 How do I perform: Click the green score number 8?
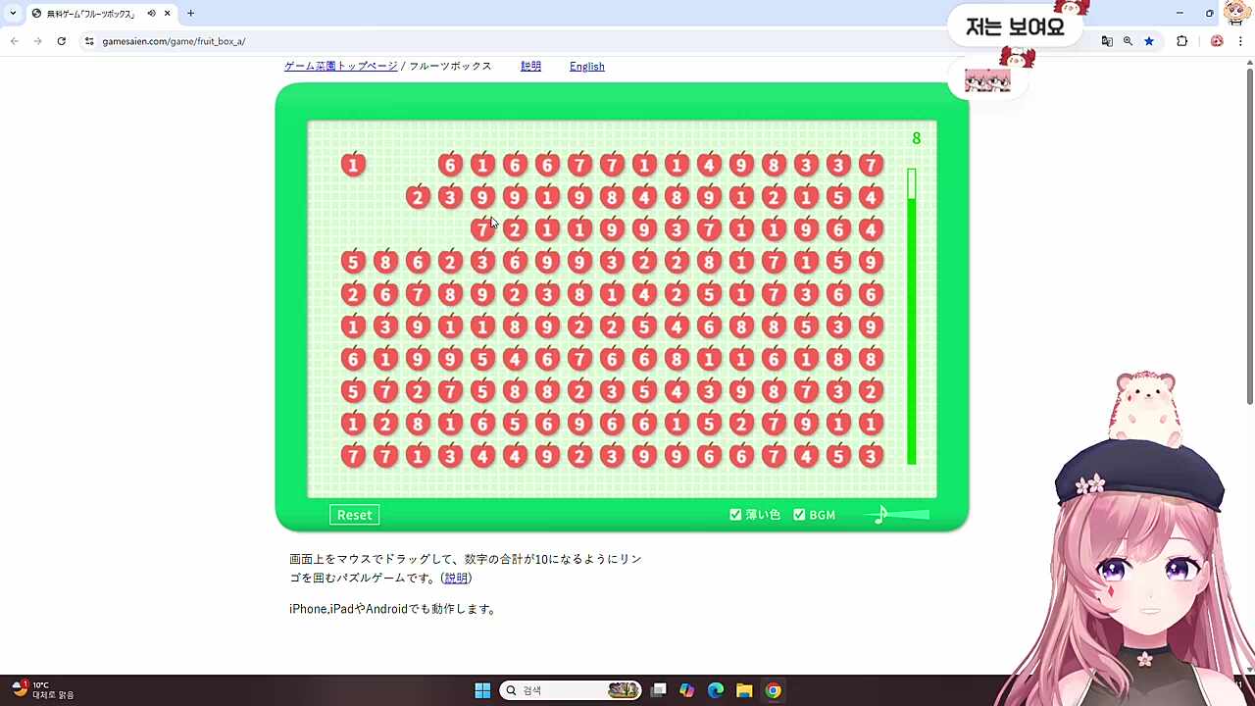pyautogui.click(x=917, y=138)
